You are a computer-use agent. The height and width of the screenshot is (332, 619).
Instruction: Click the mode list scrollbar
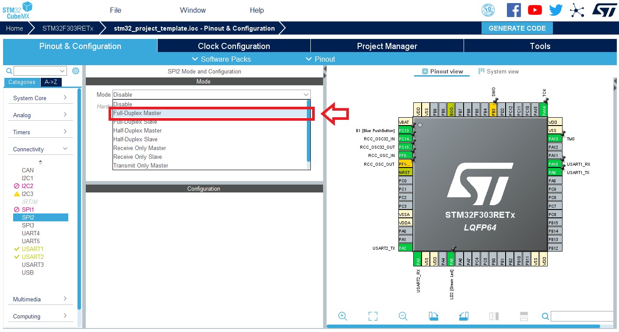pos(309,131)
